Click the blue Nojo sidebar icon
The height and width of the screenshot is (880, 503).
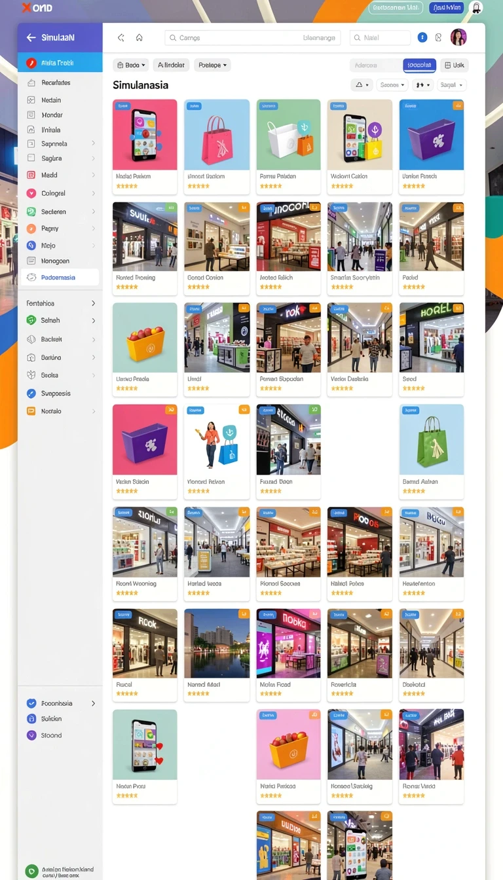31,246
